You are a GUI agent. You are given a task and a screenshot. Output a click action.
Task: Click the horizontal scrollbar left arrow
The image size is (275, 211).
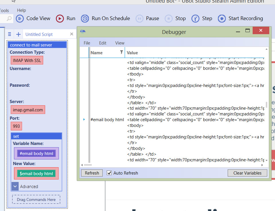click(x=82, y=165)
